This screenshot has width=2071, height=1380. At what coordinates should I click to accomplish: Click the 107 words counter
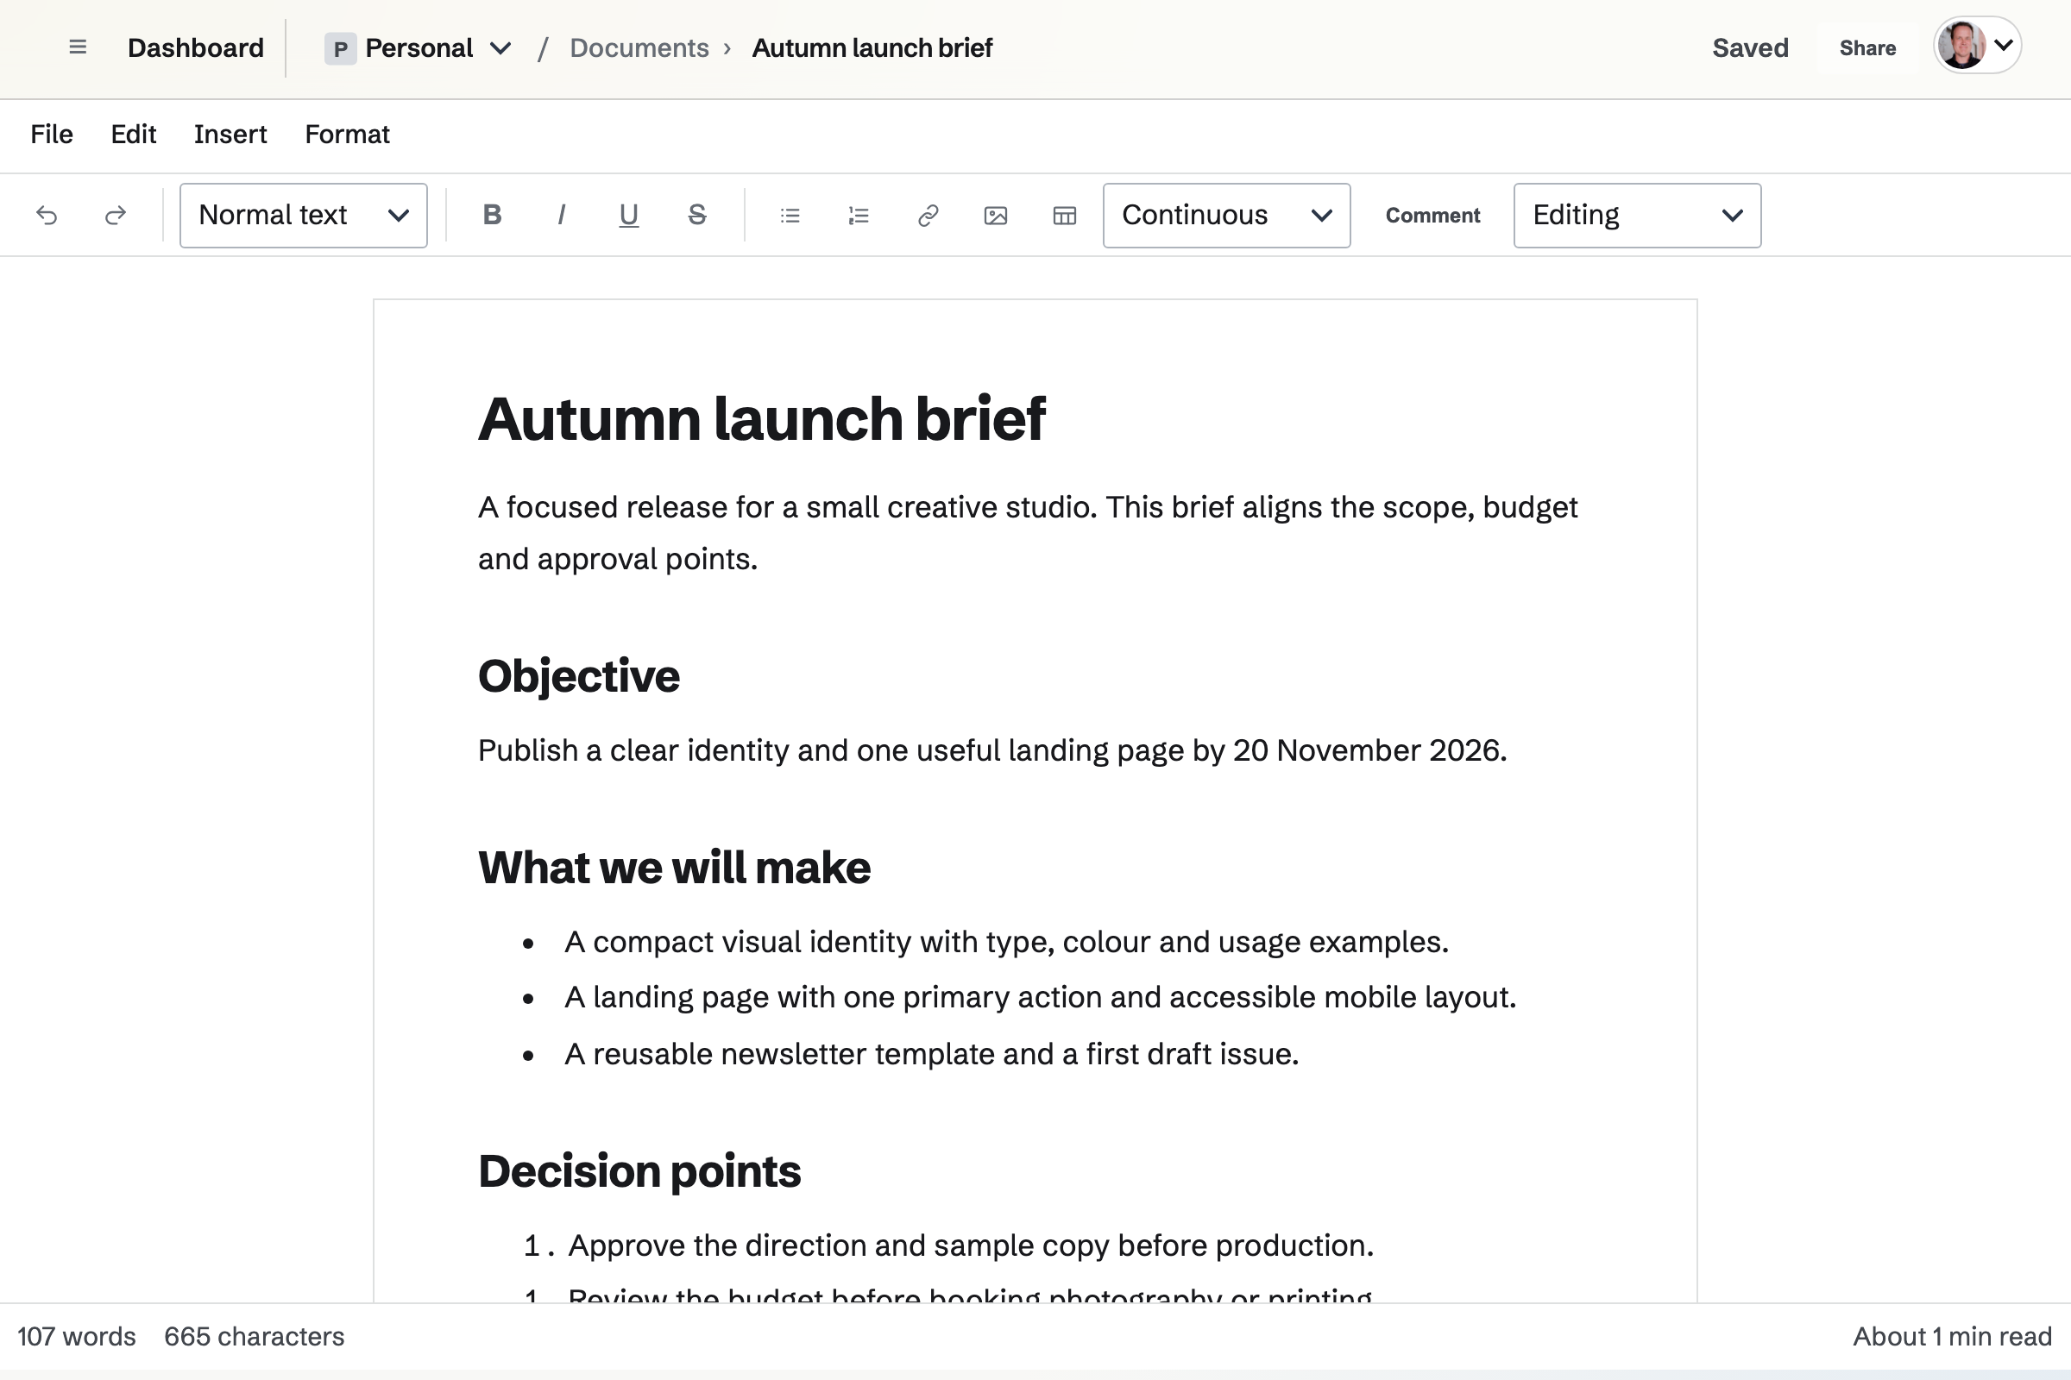point(77,1337)
